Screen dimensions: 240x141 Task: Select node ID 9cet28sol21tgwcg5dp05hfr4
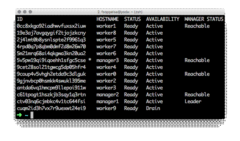52,67
